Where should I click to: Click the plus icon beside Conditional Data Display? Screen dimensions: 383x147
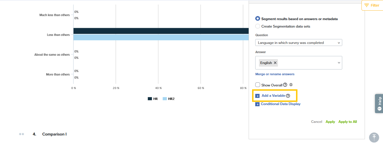point(257,104)
